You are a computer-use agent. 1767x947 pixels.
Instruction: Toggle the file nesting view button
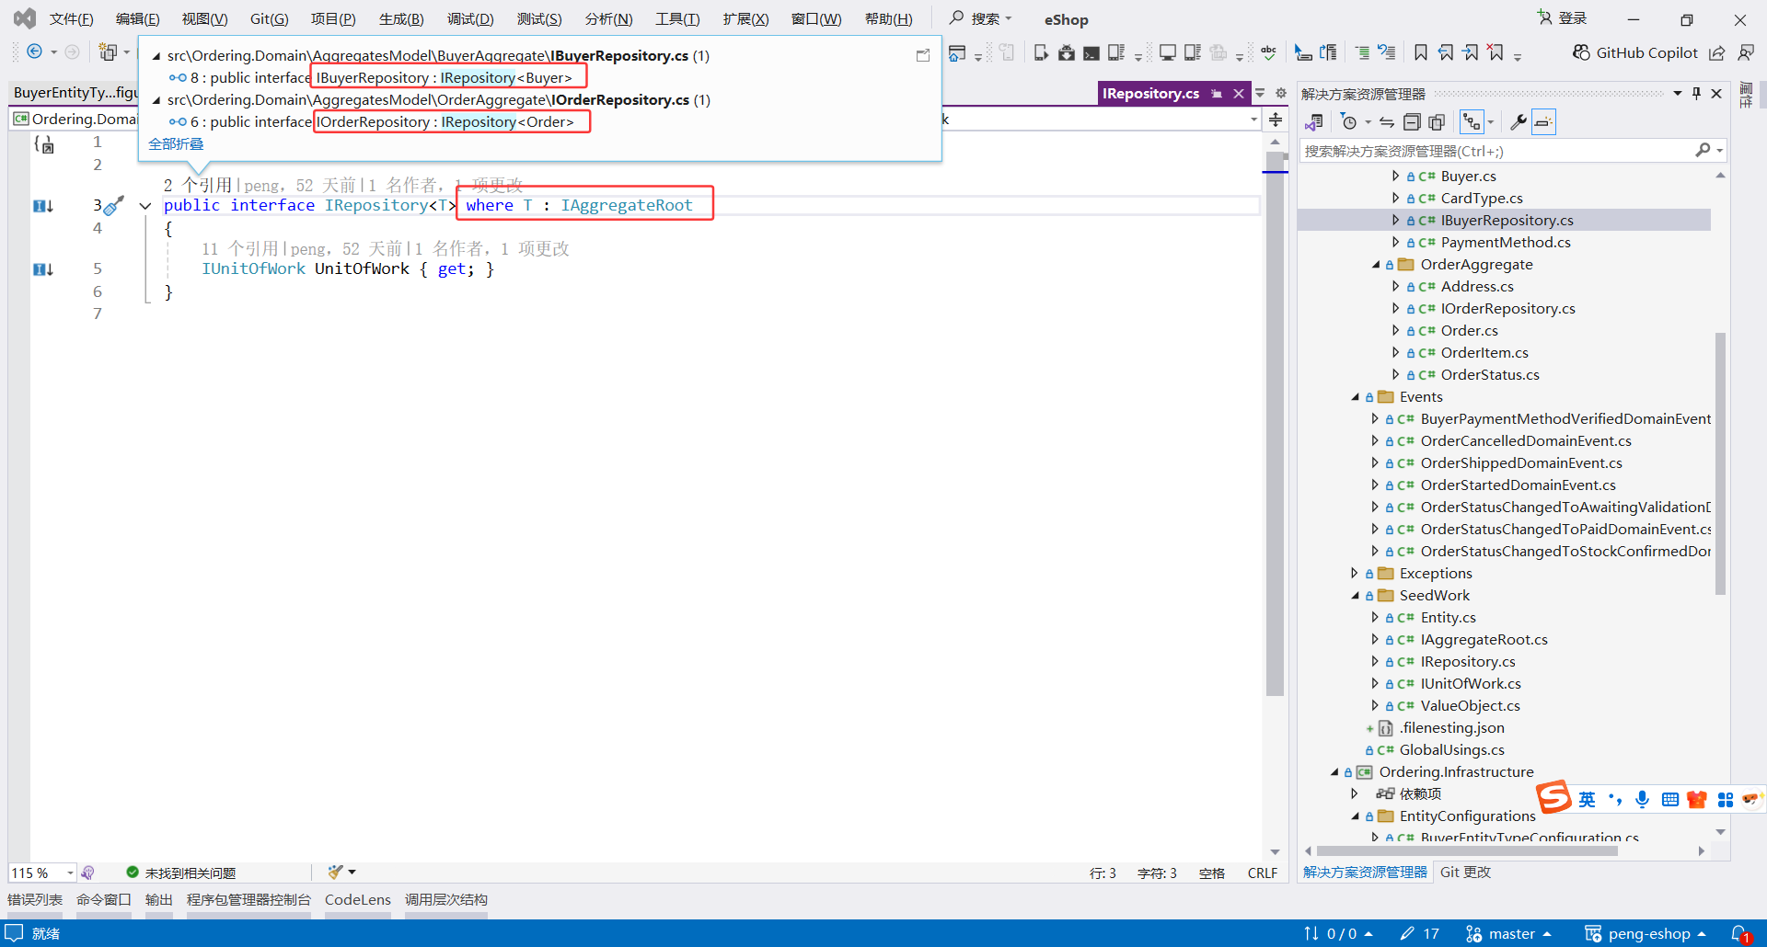(1472, 122)
